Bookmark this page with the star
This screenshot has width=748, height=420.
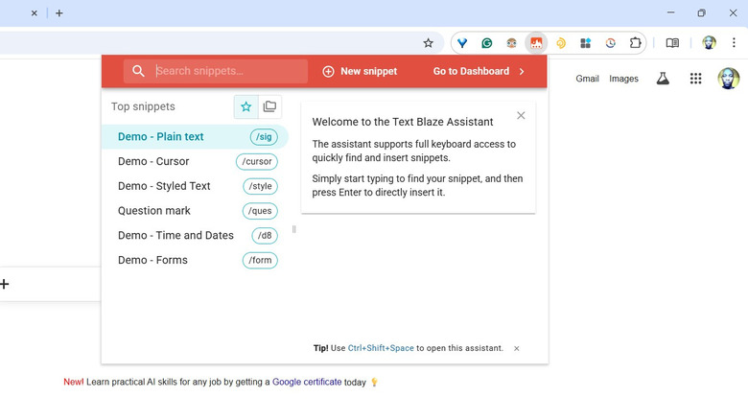click(x=428, y=43)
